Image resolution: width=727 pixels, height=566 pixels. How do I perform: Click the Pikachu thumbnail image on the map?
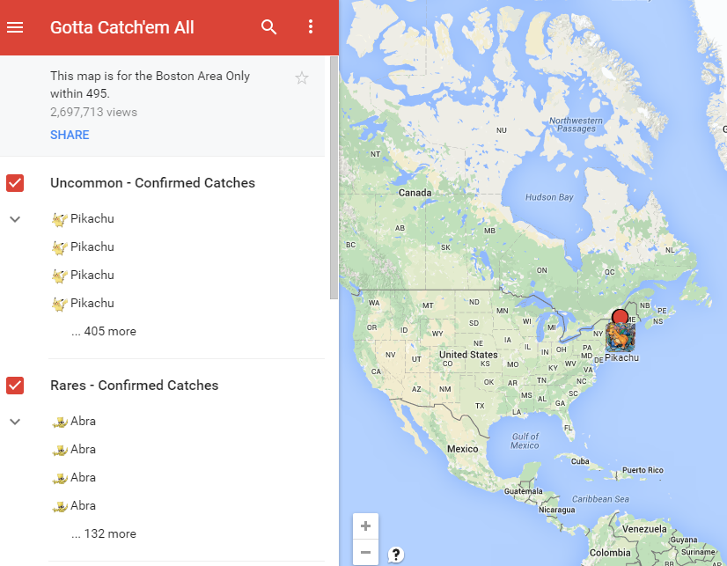tap(621, 337)
